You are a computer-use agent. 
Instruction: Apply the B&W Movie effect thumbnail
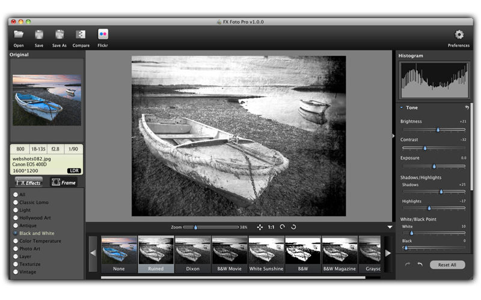pos(230,254)
